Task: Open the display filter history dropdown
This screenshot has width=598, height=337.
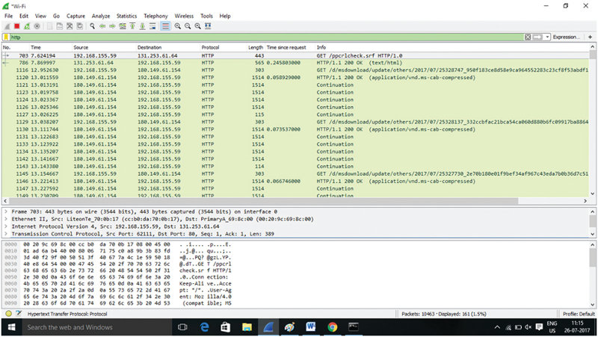Action: (546, 36)
